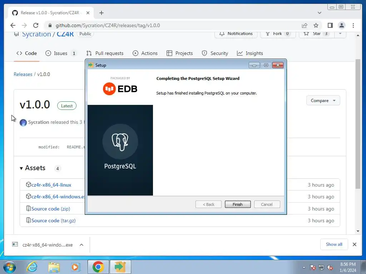The image size is (366, 274).
Task: Click Finish in the PostgreSQL Setup wizard
Action: point(238,204)
